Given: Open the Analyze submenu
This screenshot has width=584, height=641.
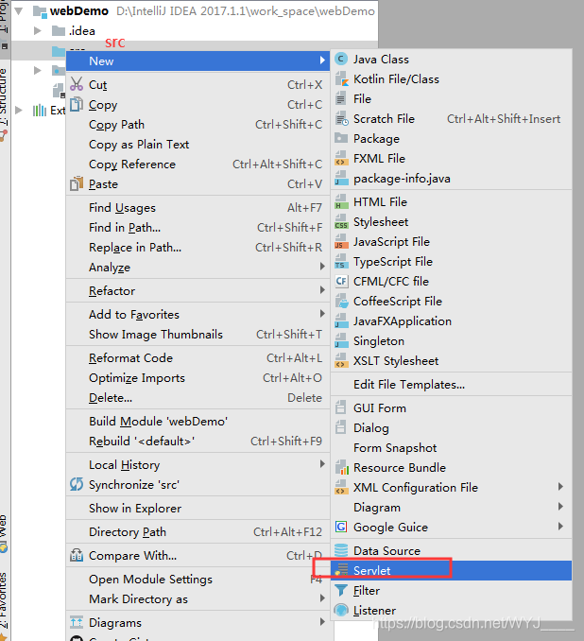Looking at the screenshot, I should click(x=198, y=268).
